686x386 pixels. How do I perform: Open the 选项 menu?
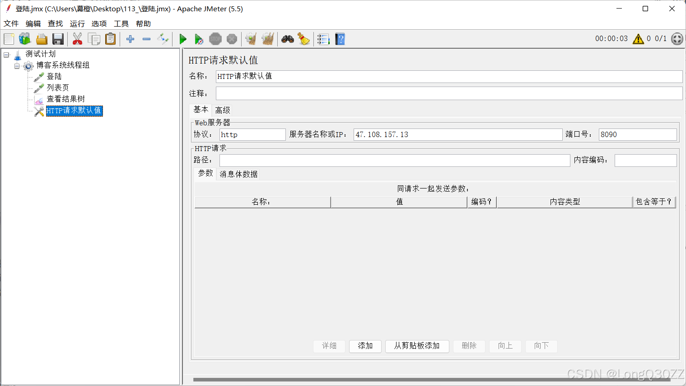(x=99, y=23)
